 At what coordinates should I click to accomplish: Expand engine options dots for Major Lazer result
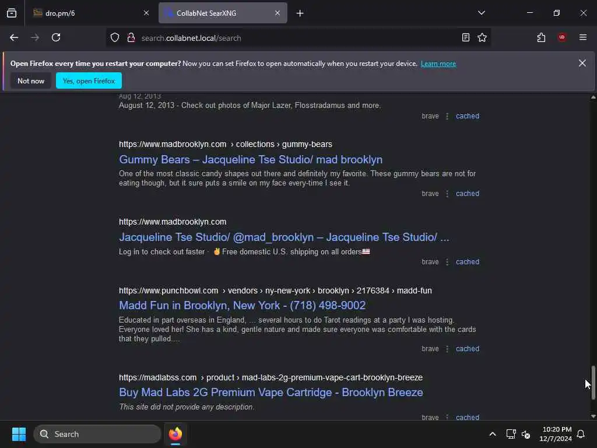447,116
